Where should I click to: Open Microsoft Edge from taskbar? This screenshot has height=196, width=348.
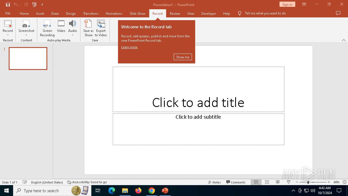[x=112, y=191]
